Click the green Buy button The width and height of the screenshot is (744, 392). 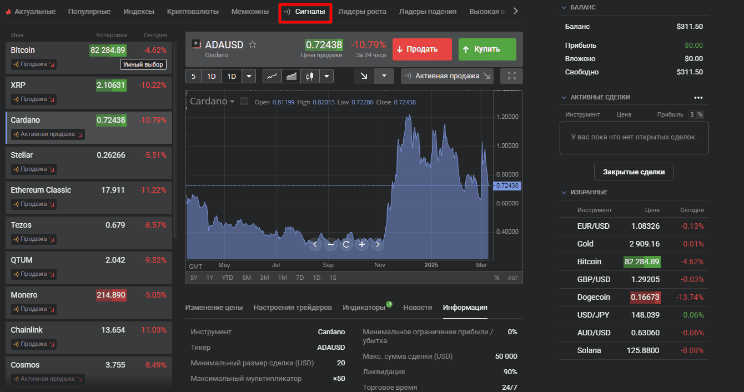click(487, 49)
